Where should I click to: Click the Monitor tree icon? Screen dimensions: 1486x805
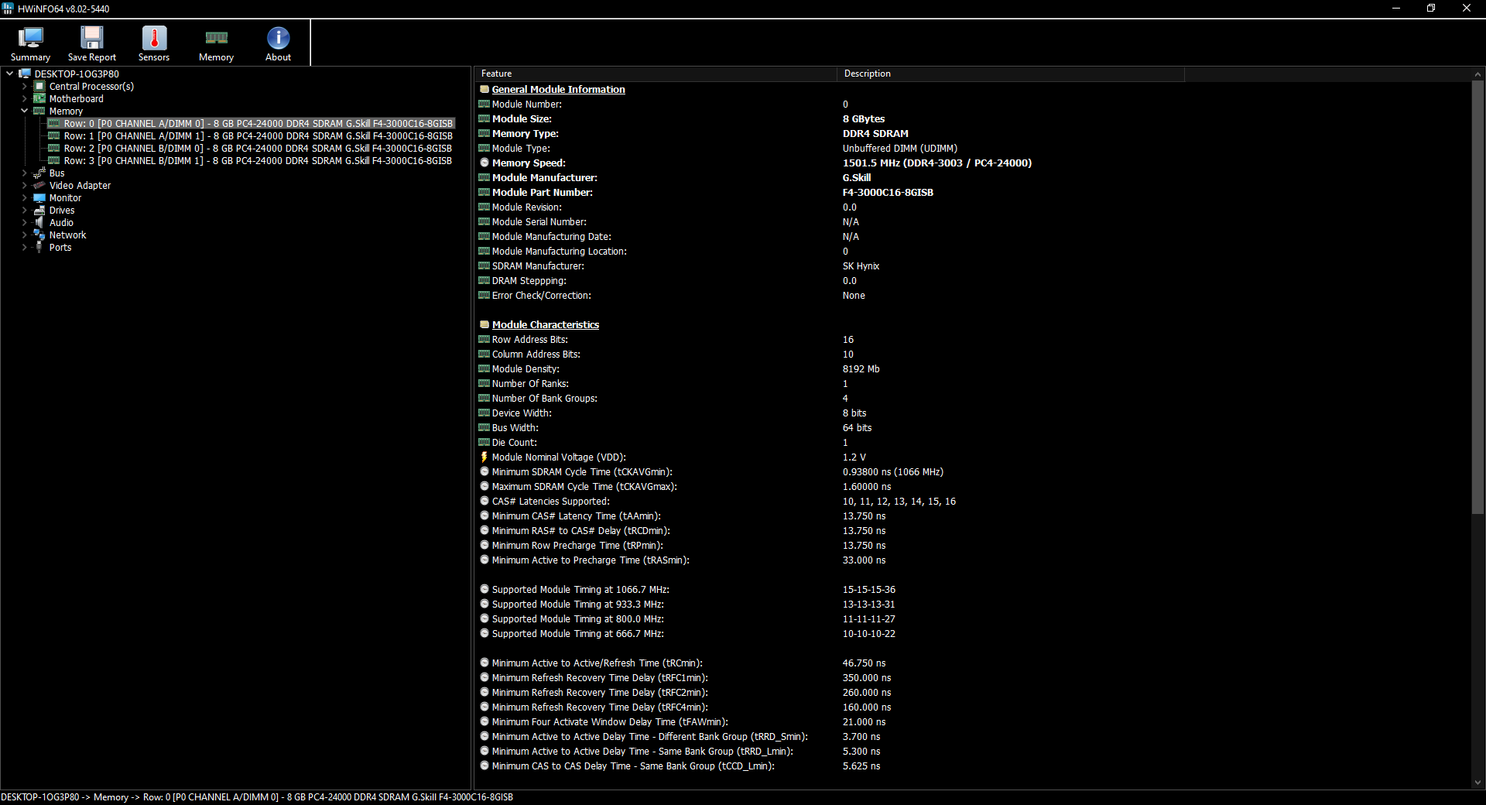(x=39, y=197)
